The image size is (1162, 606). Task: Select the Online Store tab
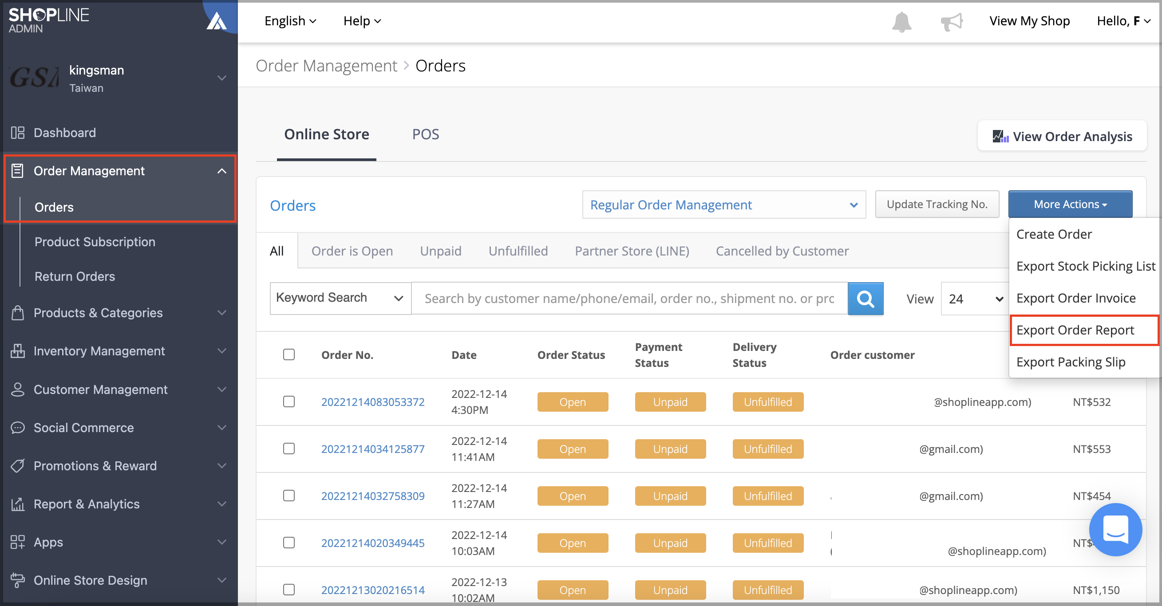[327, 134]
